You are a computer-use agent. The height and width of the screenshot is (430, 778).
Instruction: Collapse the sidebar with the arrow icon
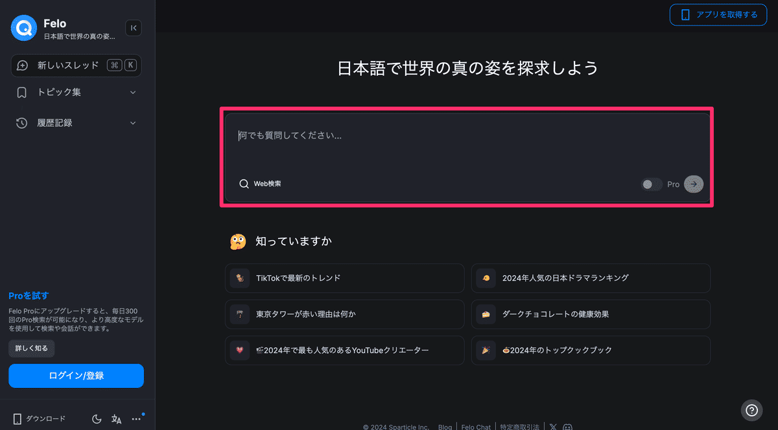click(x=133, y=28)
